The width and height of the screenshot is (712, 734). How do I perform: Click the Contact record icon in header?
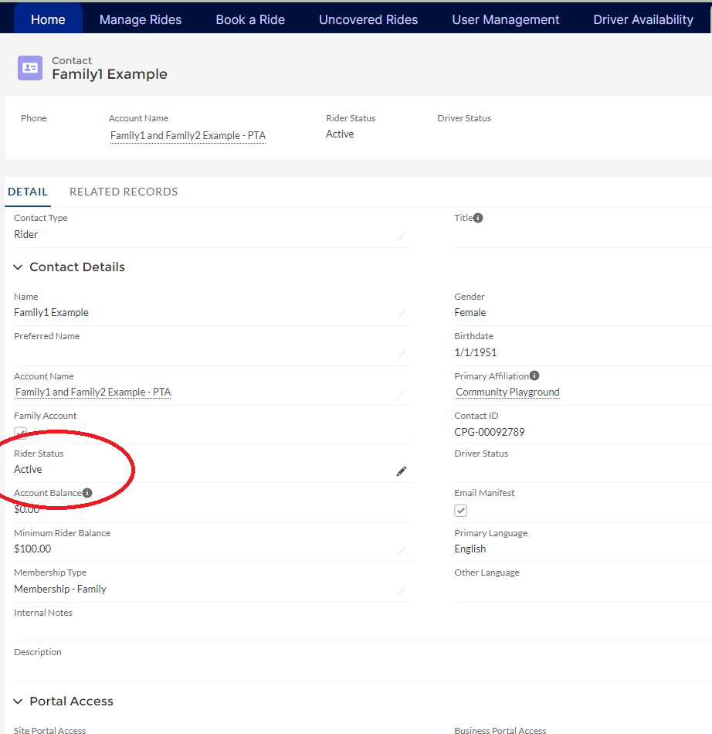pos(30,68)
